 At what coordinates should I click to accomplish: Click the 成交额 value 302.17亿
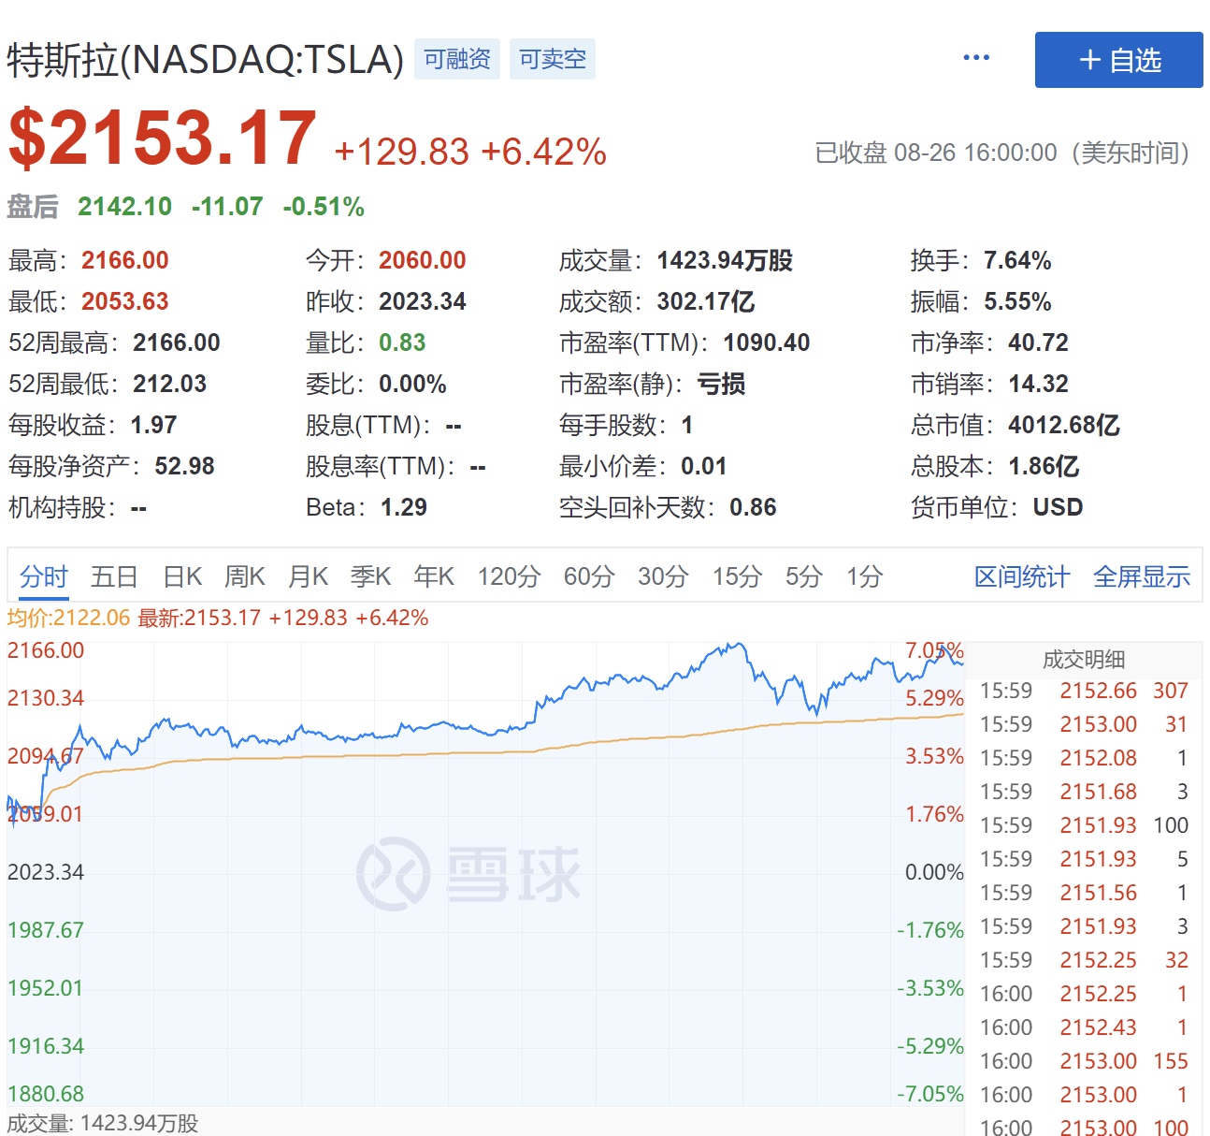(706, 301)
